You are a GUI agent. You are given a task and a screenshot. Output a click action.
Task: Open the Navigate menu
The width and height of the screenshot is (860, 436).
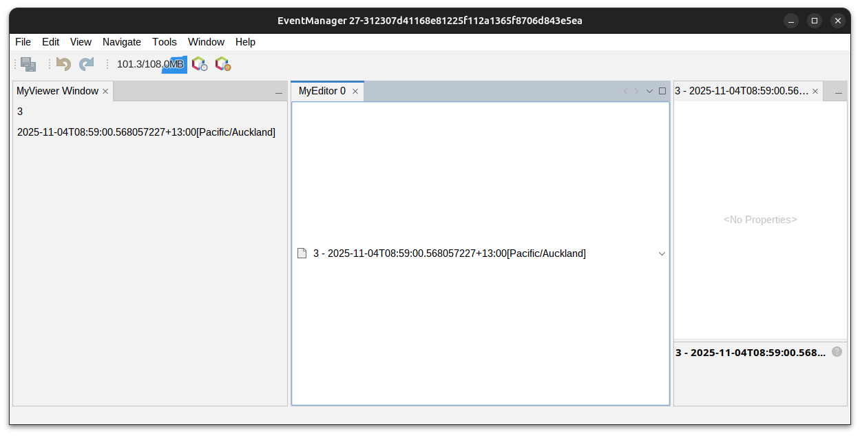[x=122, y=42]
